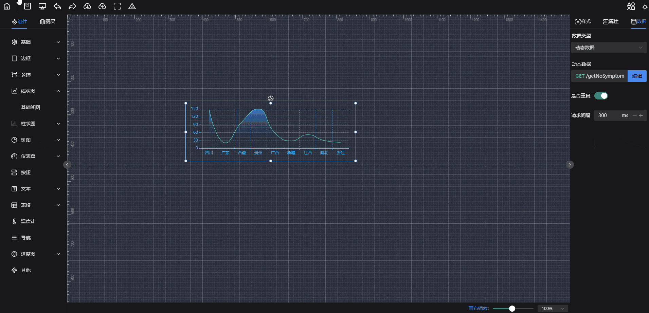This screenshot has width=649, height=313.
Task: Click the home icon in top toolbar
Action: tap(7, 6)
